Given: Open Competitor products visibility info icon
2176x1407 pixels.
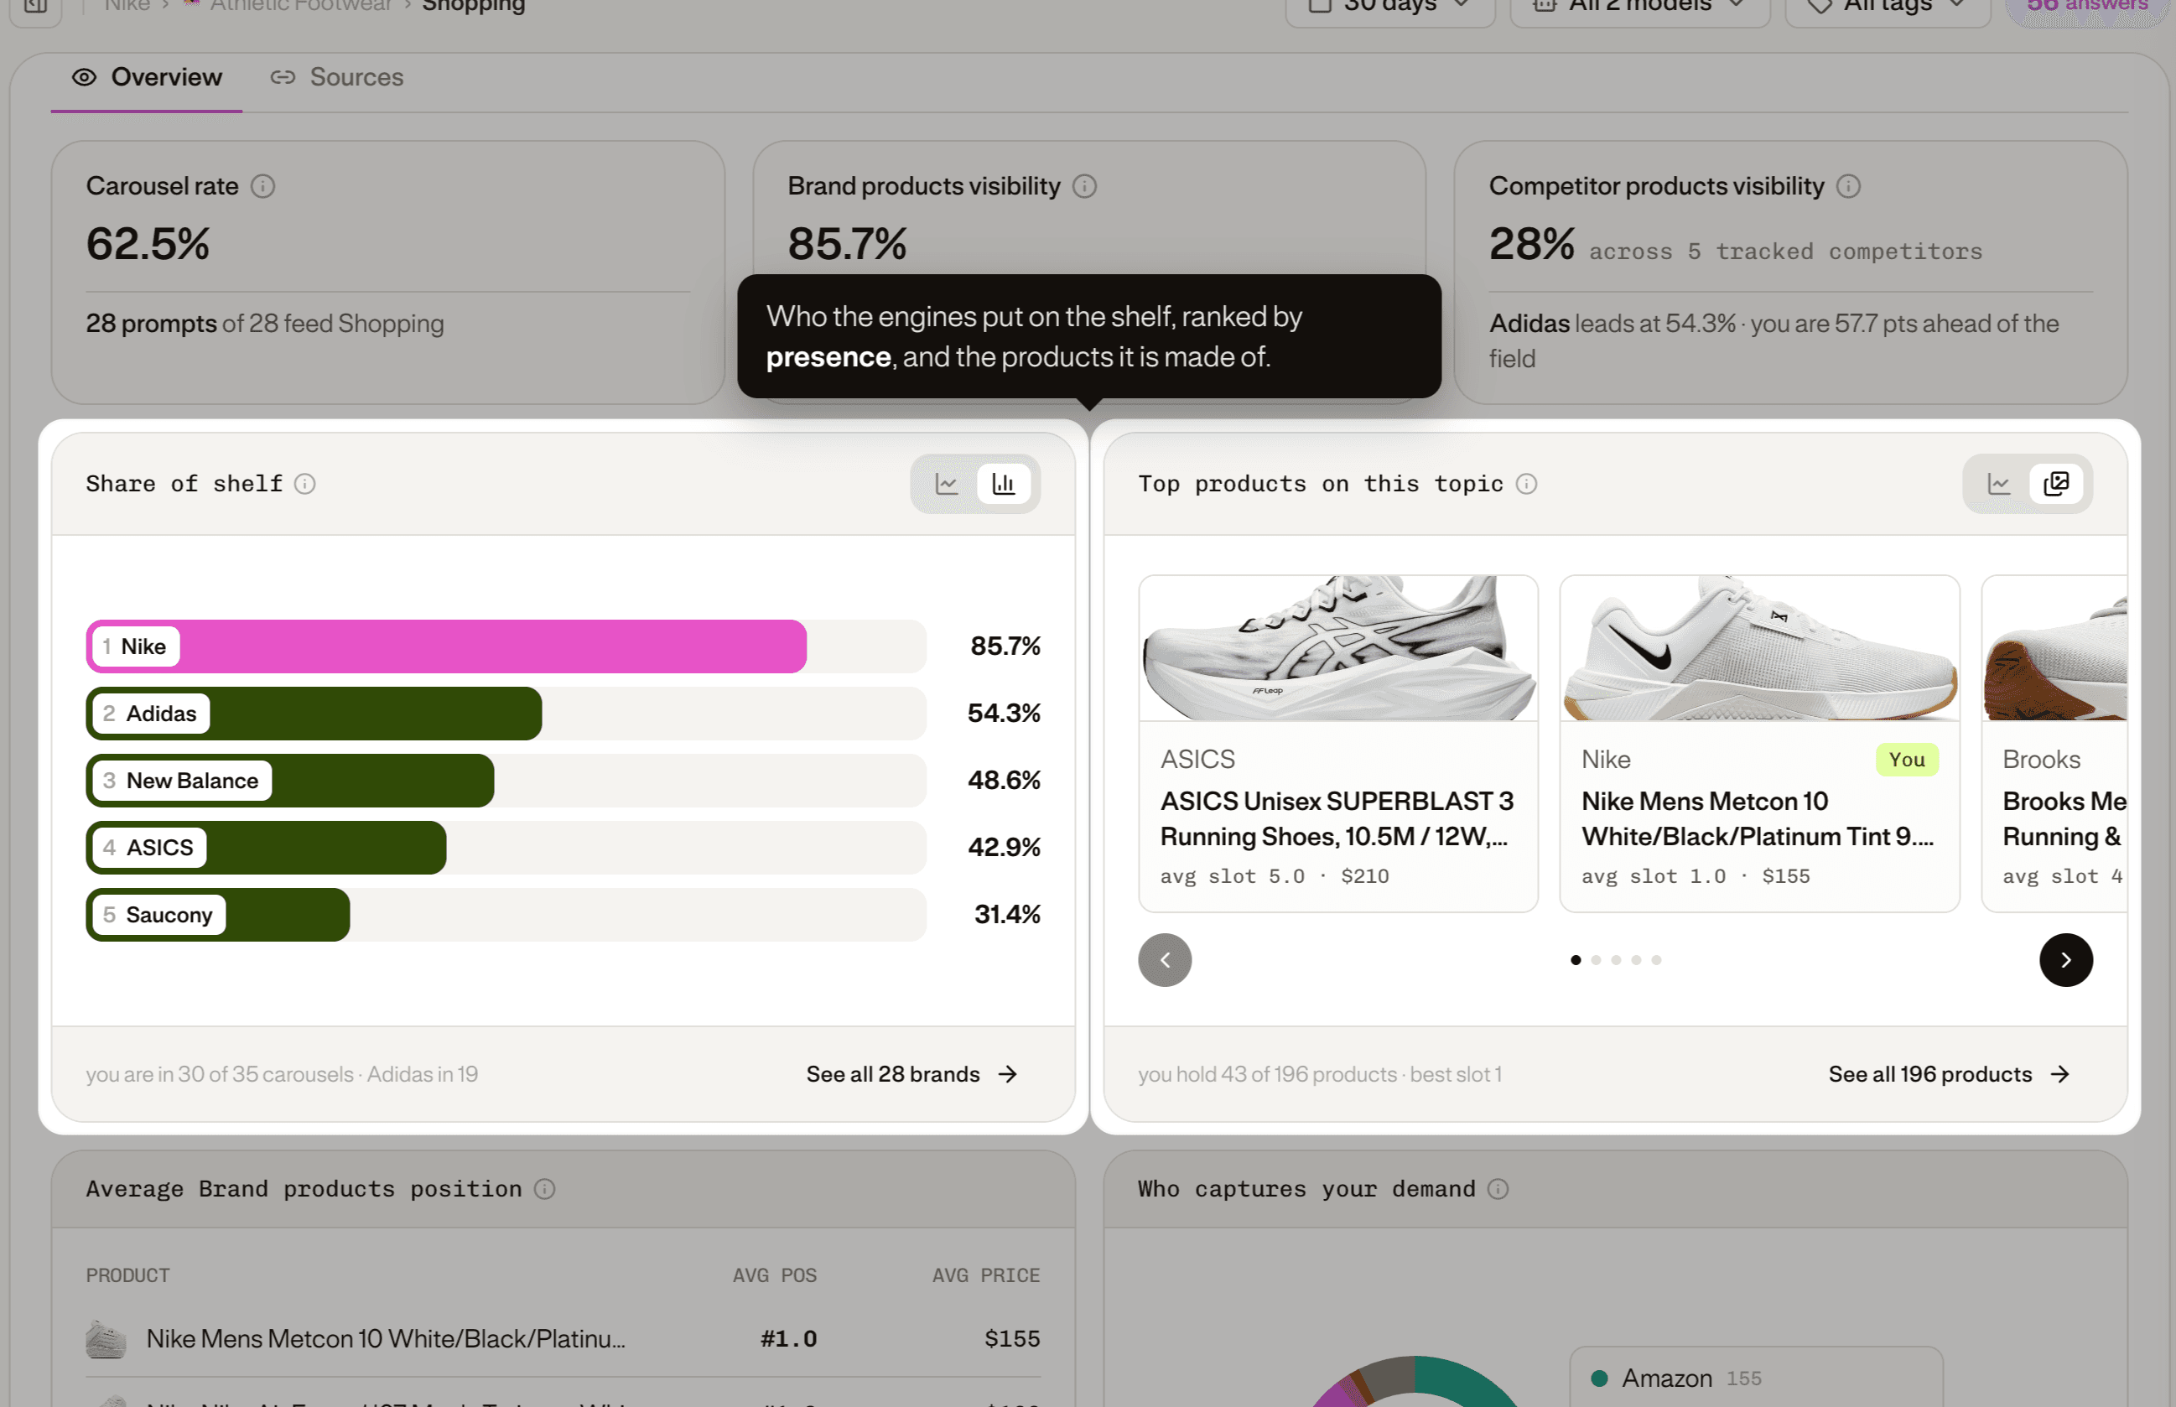Looking at the screenshot, I should tap(1848, 186).
